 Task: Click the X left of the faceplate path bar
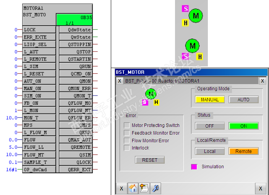coord(120,81)
